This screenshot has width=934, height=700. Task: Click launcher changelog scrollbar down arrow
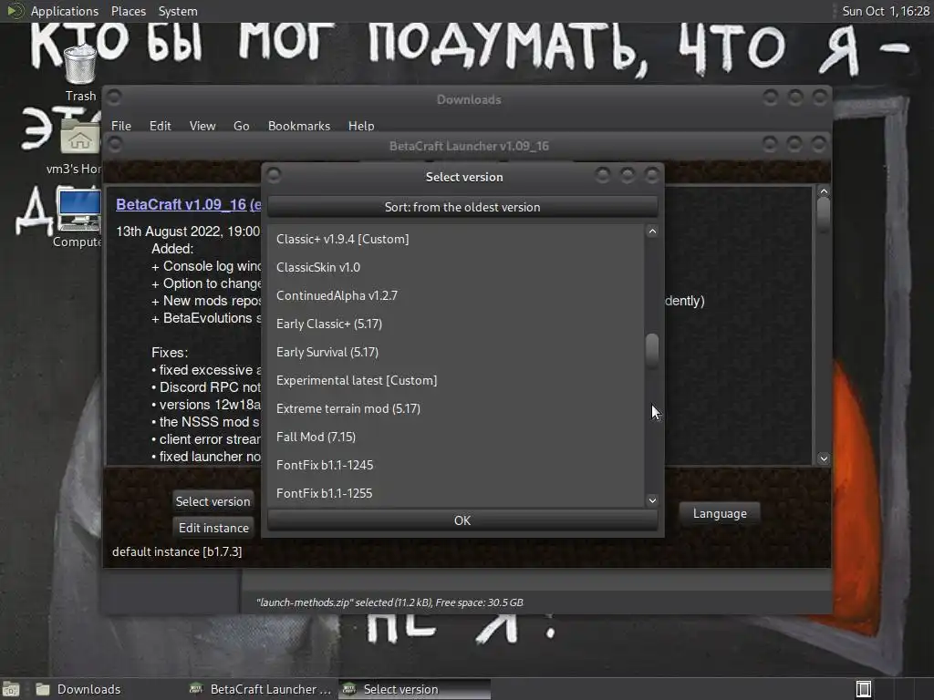click(x=824, y=458)
